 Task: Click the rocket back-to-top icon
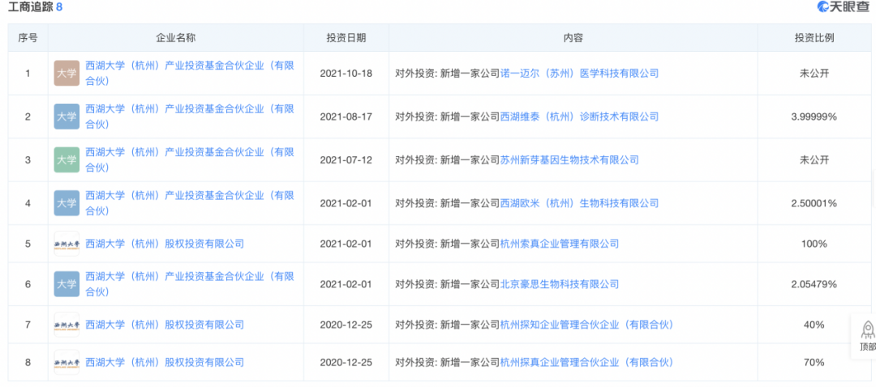coord(868,329)
